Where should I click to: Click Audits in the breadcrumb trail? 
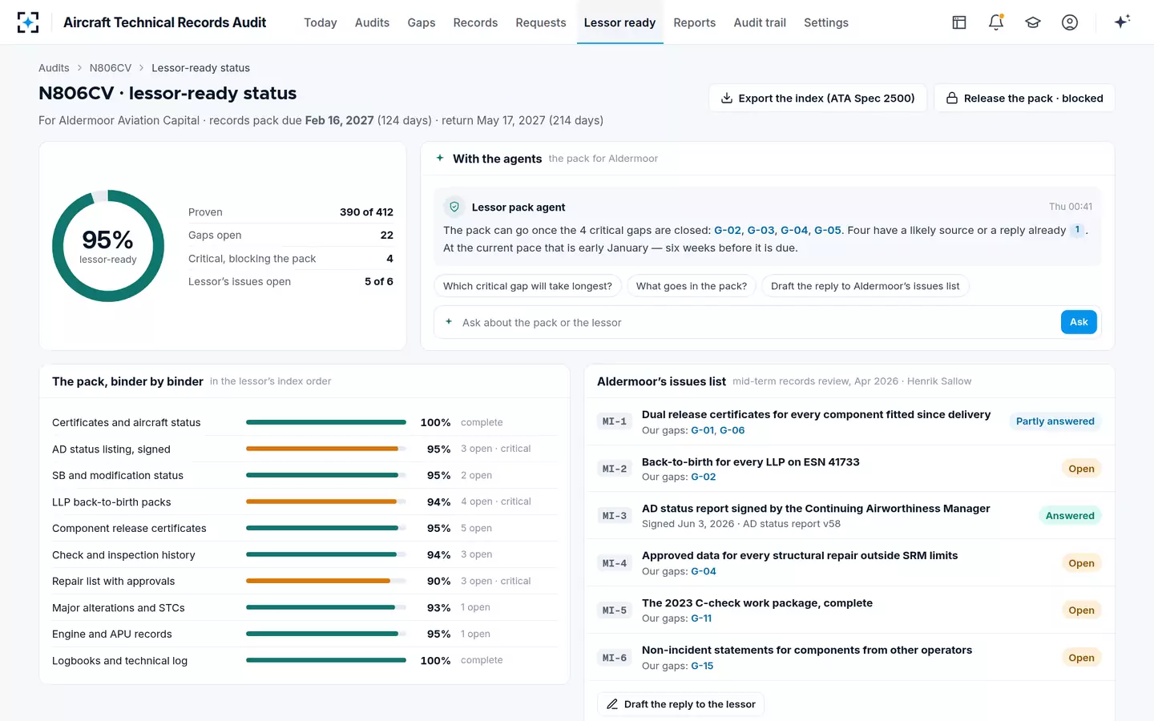pyautogui.click(x=54, y=68)
